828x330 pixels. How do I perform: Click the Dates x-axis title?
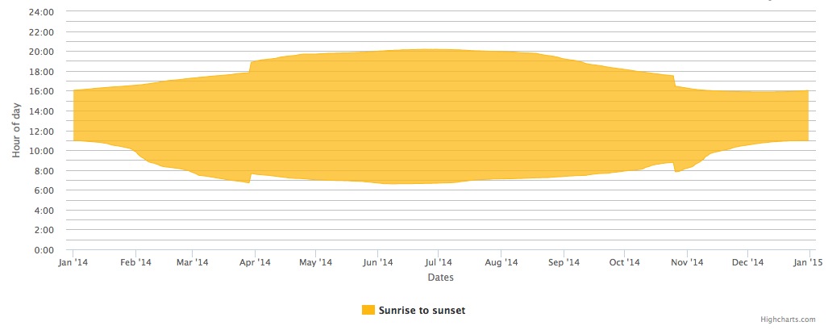pyautogui.click(x=440, y=277)
